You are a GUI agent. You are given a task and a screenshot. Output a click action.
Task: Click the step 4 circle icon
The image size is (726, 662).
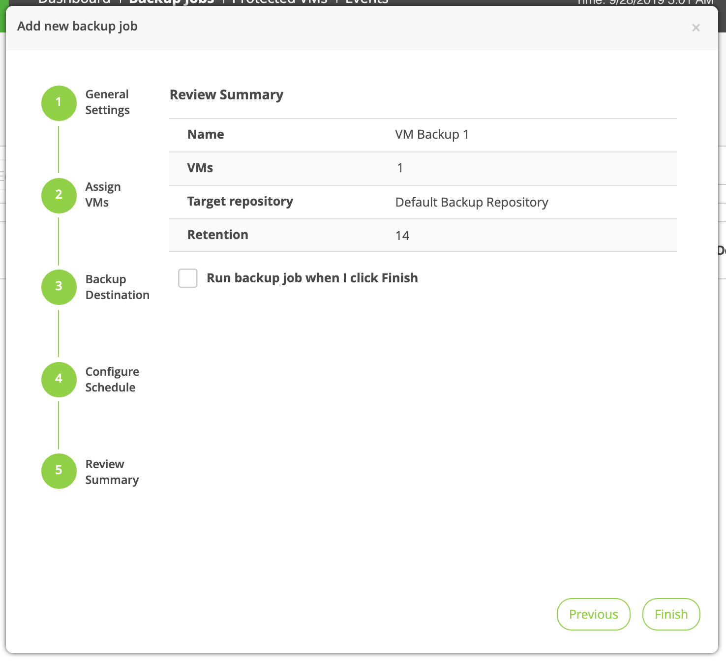pyautogui.click(x=59, y=379)
